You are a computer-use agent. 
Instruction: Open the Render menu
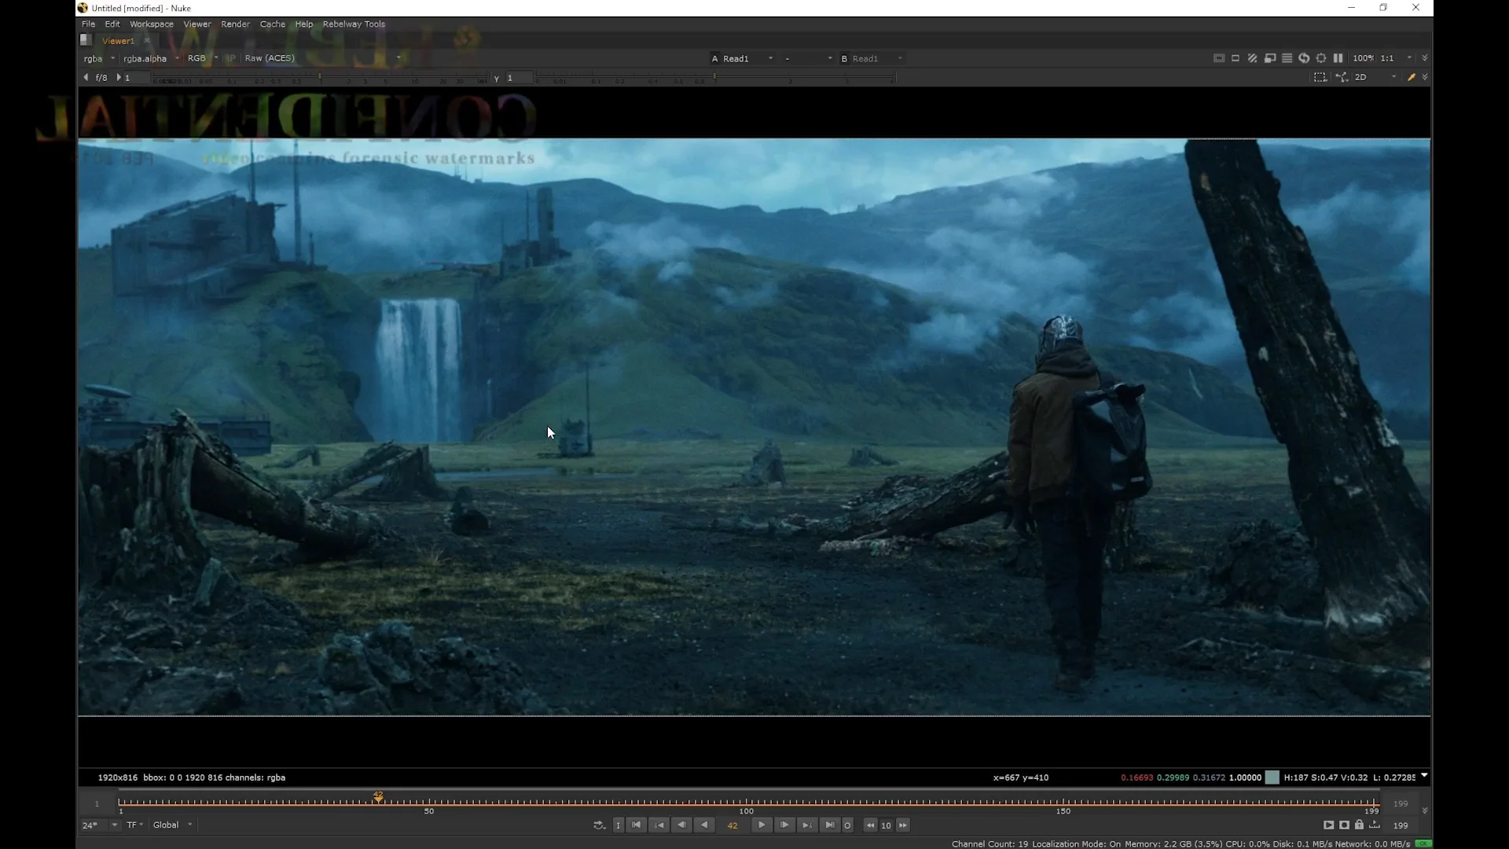[235, 24]
